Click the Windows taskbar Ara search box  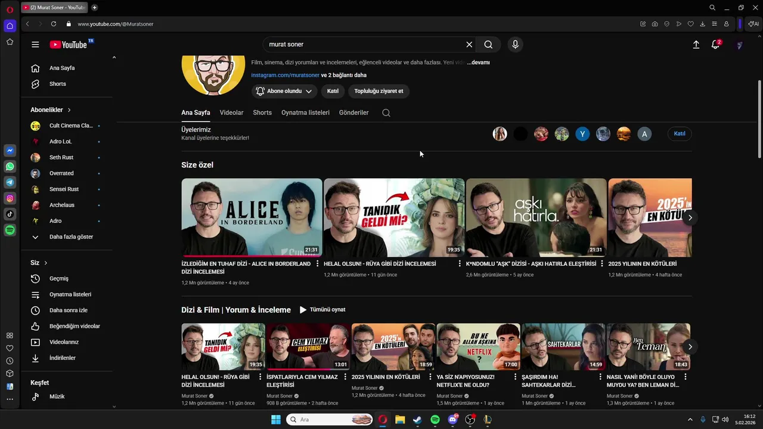pos(330,419)
